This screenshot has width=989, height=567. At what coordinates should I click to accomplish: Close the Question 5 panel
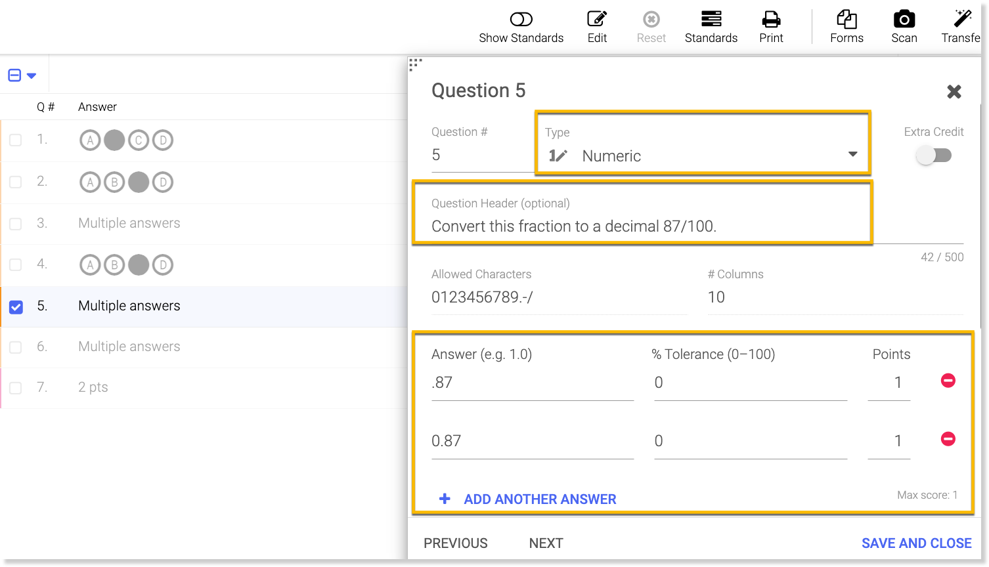tap(954, 92)
